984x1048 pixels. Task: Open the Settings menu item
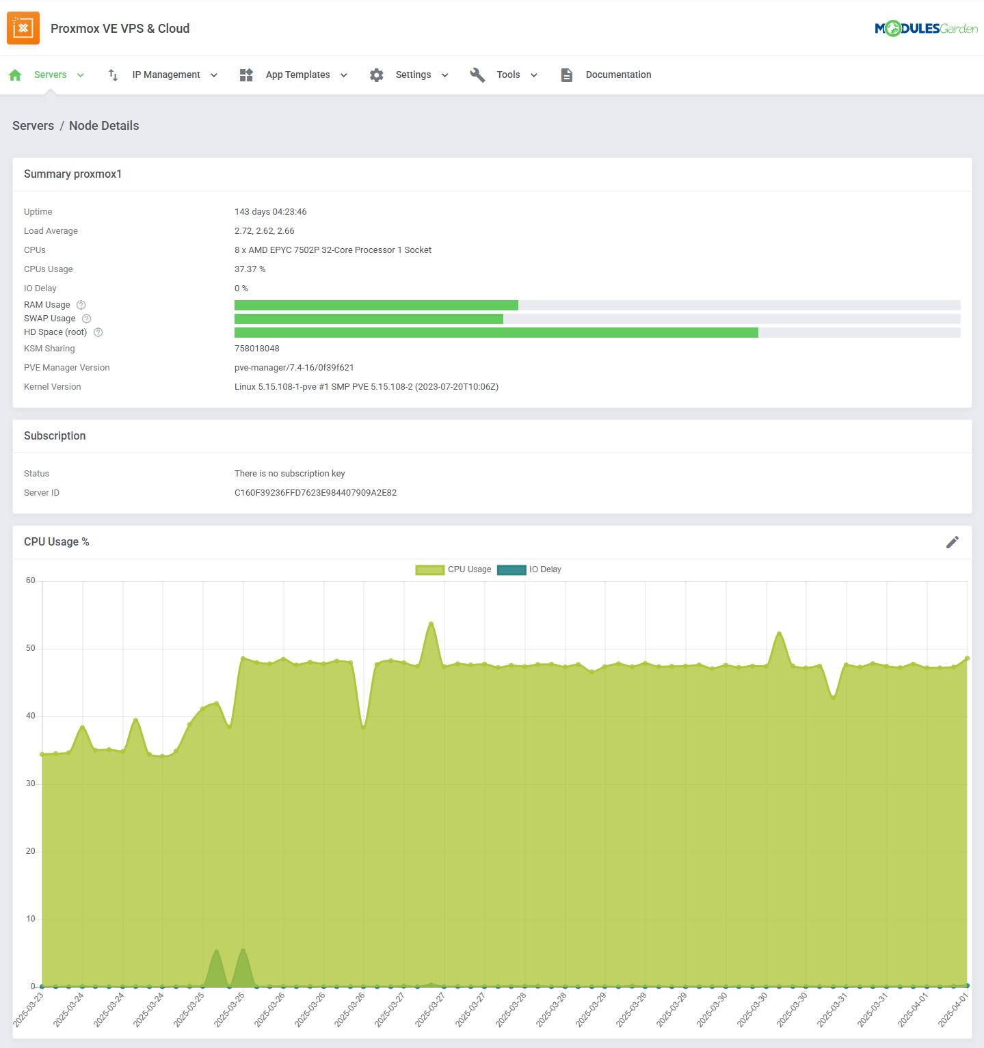point(414,75)
